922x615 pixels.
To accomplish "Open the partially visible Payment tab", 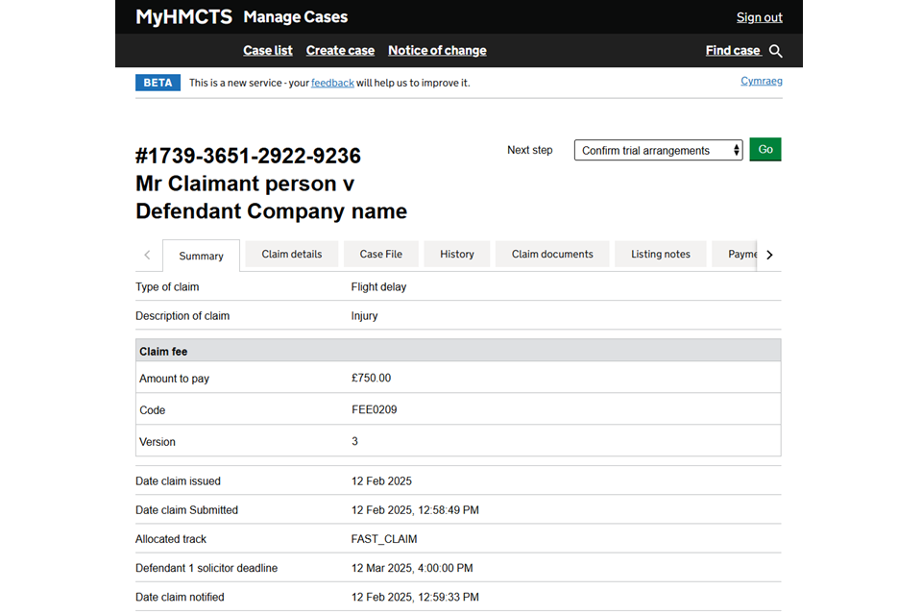I will pos(741,255).
